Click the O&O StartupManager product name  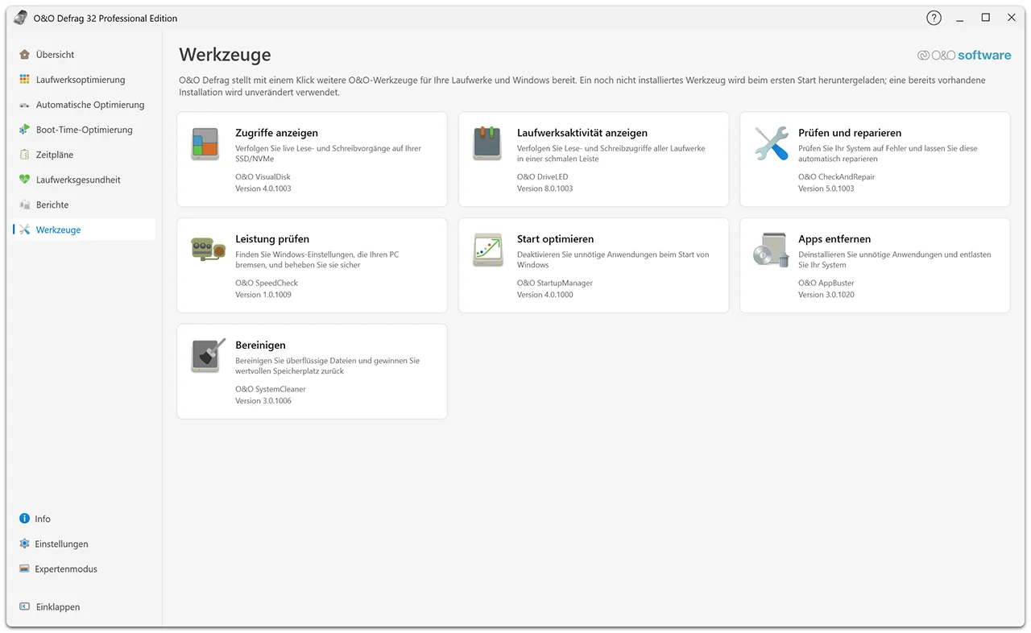click(556, 283)
